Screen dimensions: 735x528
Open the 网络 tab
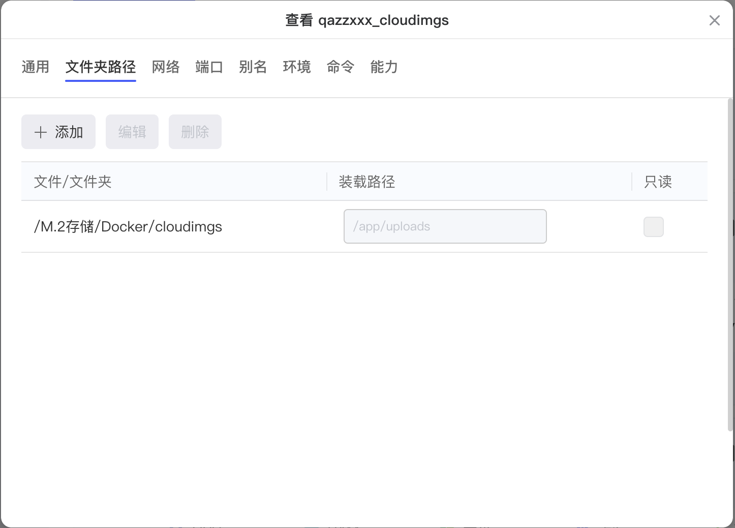(166, 67)
